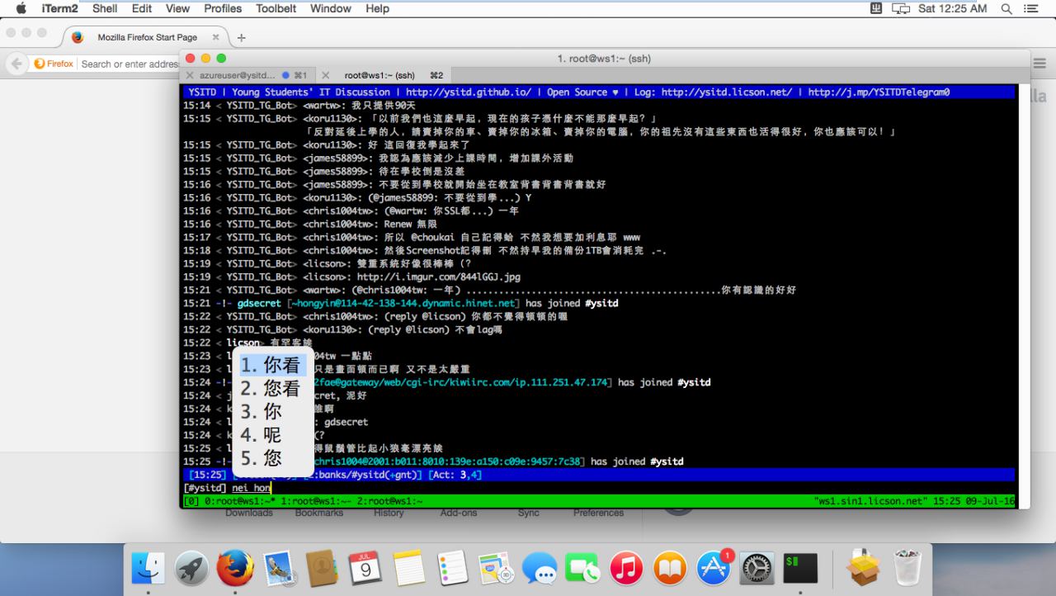Click the Firefox hamburger menu icon

click(1039, 64)
